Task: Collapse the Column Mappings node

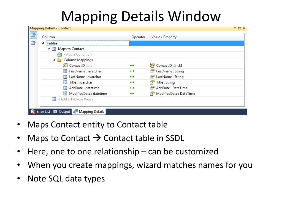Action: coord(54,60)
